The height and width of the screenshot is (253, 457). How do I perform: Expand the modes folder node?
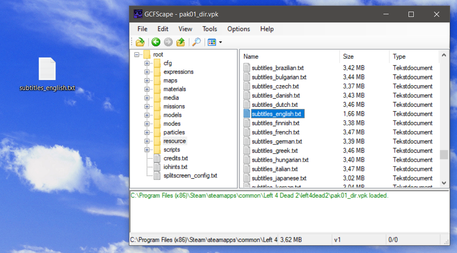(x=147, y=124)
